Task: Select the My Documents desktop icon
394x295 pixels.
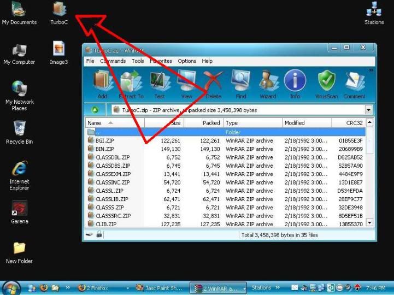Action: click(19, 13)
